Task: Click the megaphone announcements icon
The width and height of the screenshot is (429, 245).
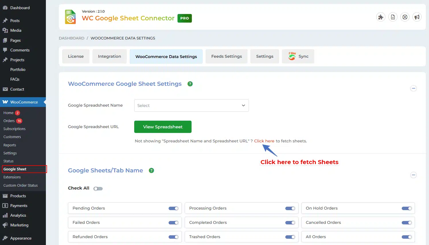Action: click(x=417, y=17)
